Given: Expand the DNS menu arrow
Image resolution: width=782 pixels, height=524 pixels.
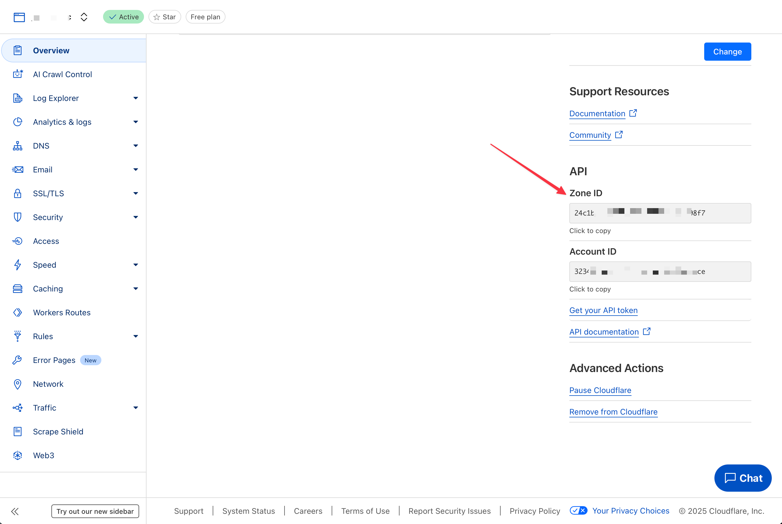Looking at the screenshot, I should point(135,146).
